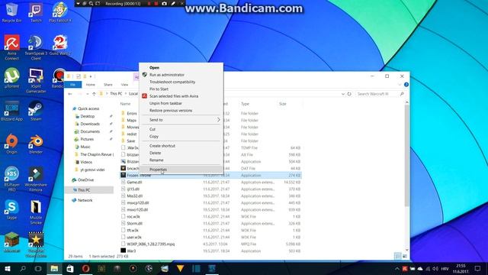Switch to the View ribbon tab

pyautogui.click(x=124, y=85)
